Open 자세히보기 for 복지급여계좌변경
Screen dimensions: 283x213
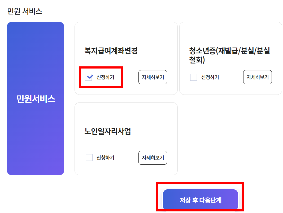pos(153,77)
